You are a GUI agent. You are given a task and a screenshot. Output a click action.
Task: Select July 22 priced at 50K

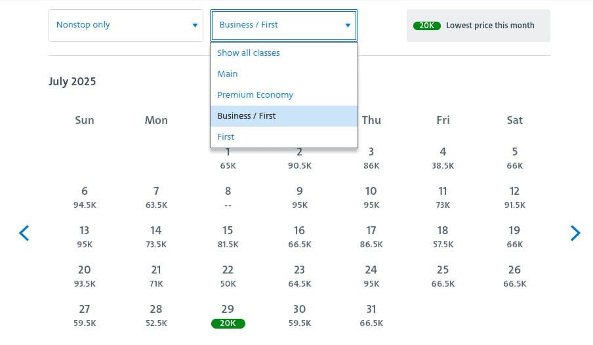coord(228,277)
